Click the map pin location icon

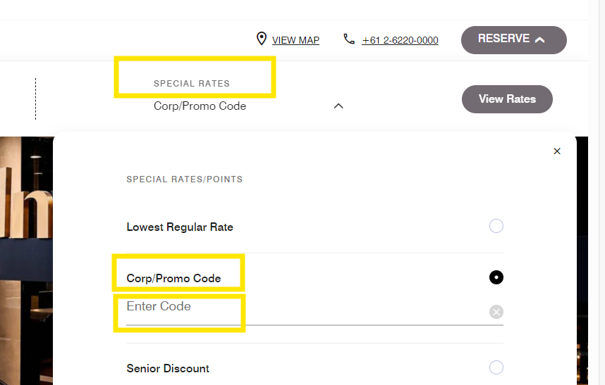point(261,39)
